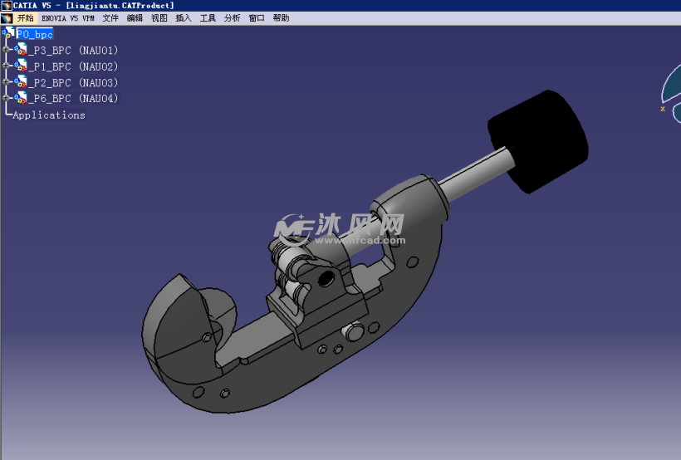Click the P0_bpc root product icon
The width and height of the screenshot is (681, 460).
(x=8, y=34)
